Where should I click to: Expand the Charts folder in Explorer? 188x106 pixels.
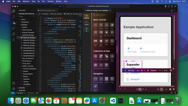[25, 27]
